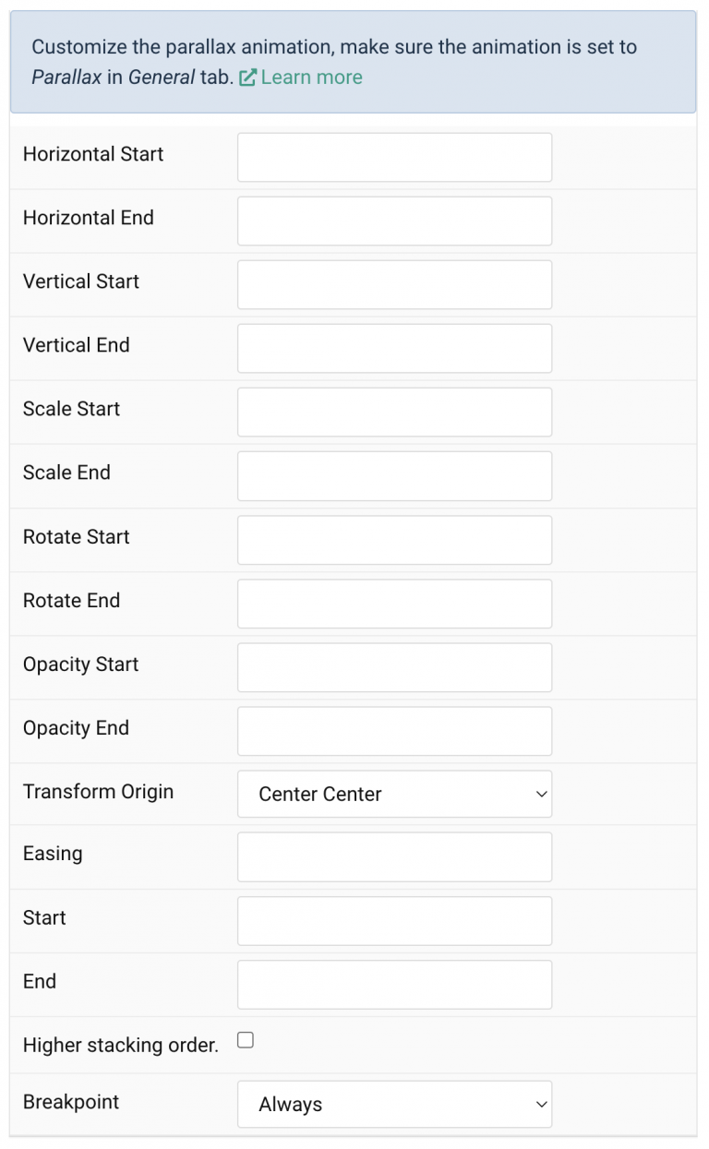Focus the Opacity Start input field
The width and height of the screenshot is (709, 1149).
(x=394, y=667)
